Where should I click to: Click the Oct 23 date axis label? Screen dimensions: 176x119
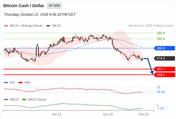(143, 114)
